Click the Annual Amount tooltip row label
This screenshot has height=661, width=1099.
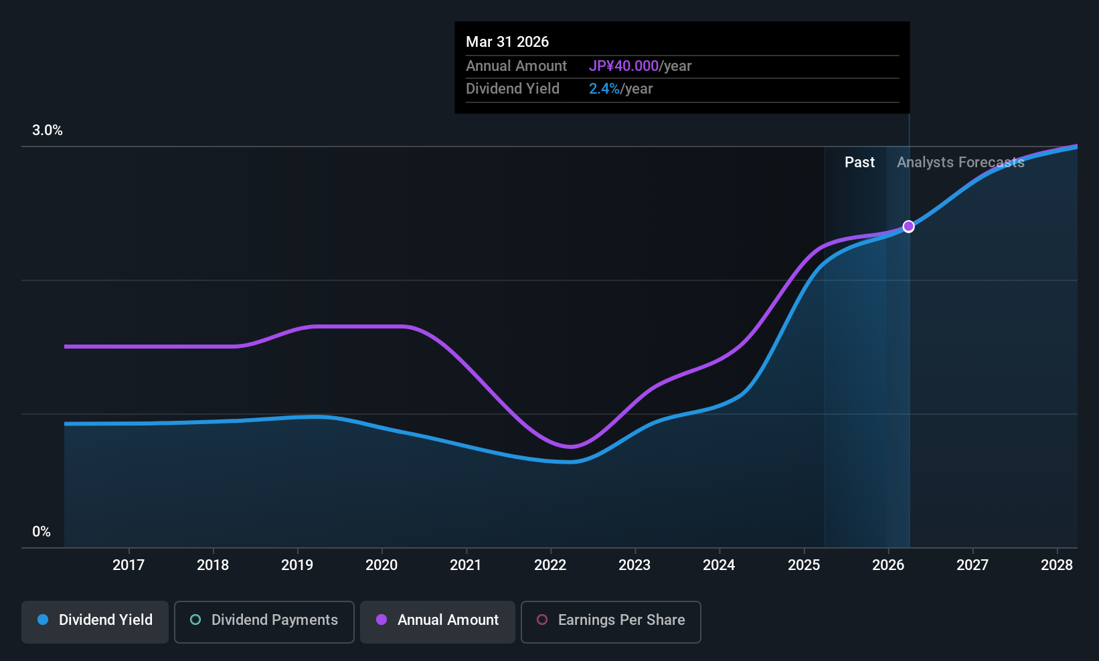coord(516,66)
